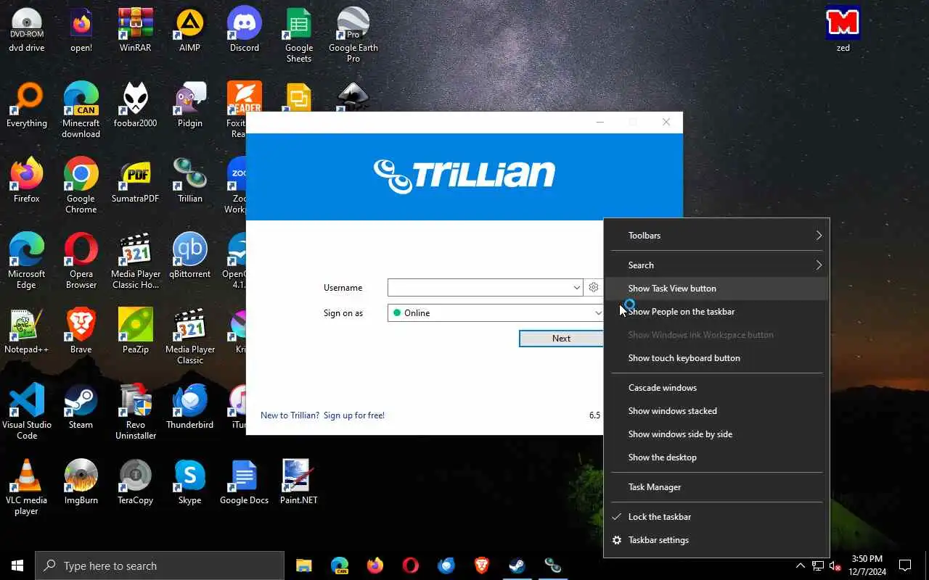Open the dvd drive desktop icon
The height and width of the screenshot is (580, 929).
tap(27, 30)
